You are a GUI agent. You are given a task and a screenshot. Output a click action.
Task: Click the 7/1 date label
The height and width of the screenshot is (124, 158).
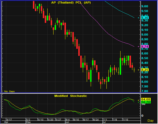(105, 120)
